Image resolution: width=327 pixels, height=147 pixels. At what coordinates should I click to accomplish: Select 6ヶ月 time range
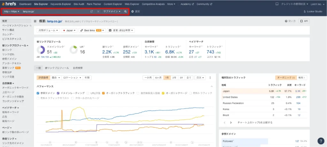(158, 78)
